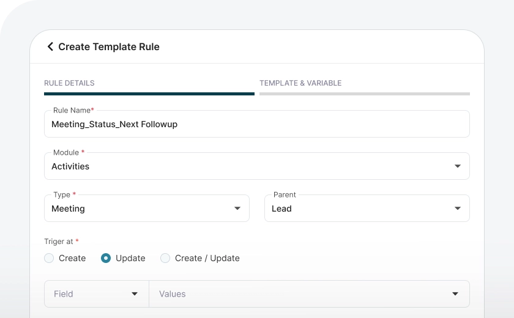Switch to the Template & Variable tab
This screenshot has height=318, width=514.
coord(300,83)
